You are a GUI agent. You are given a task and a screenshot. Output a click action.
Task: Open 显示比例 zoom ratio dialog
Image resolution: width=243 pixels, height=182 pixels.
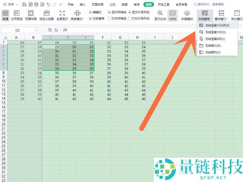tap(160, 15)
